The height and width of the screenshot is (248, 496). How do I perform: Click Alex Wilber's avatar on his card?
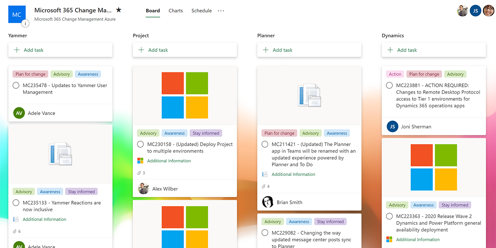143,188
